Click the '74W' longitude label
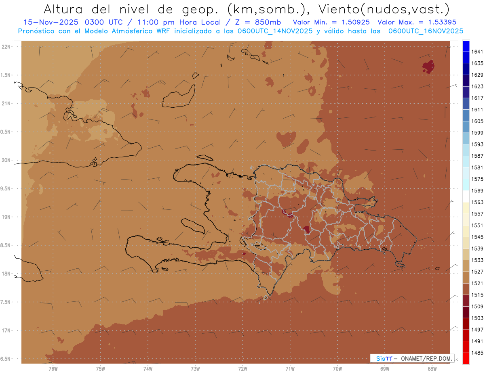The width and height of the screenshot is (485, 374). click(x=148, y=368)
